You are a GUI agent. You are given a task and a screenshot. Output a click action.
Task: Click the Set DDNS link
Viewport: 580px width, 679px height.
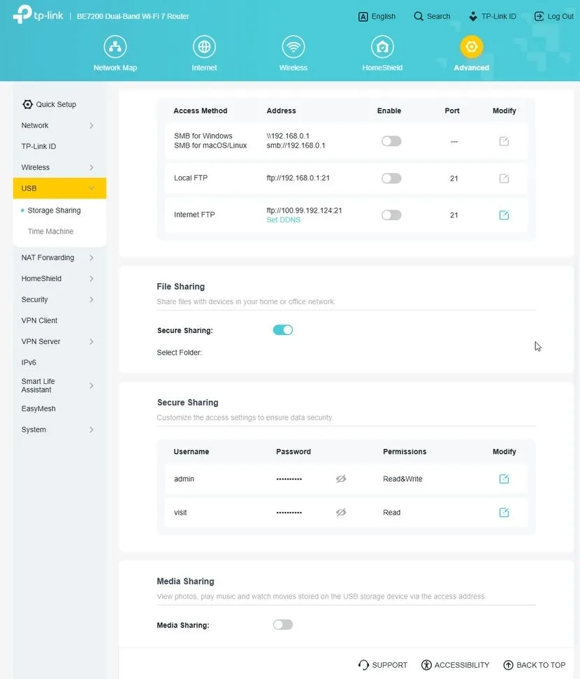click(x=283, y=220)
